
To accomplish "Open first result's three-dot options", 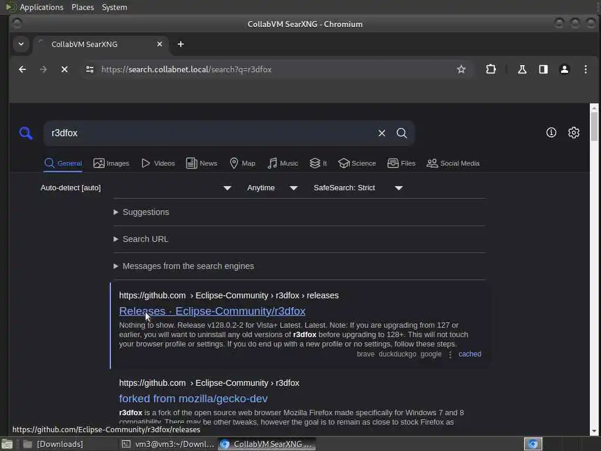I will [x=450, y=354].
